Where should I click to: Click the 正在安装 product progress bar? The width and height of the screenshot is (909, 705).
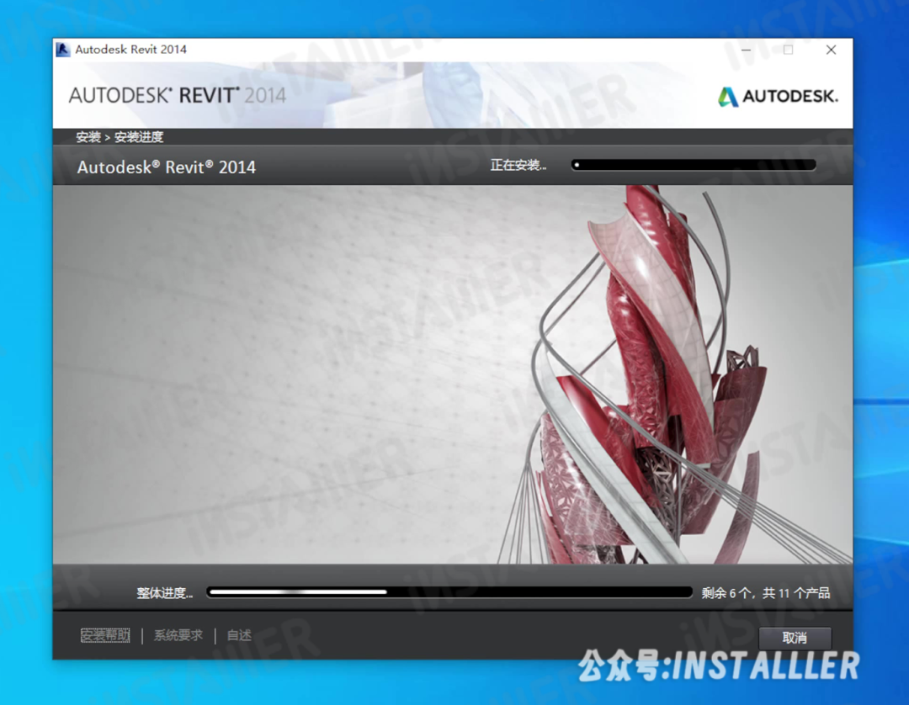[694, 165]
